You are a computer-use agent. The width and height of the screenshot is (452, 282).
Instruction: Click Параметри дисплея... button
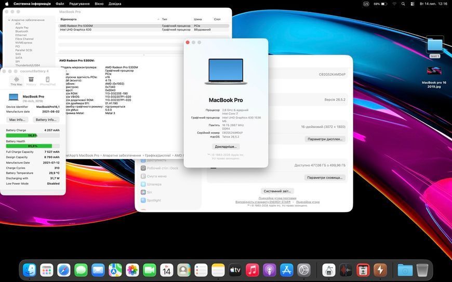[325, 139]
